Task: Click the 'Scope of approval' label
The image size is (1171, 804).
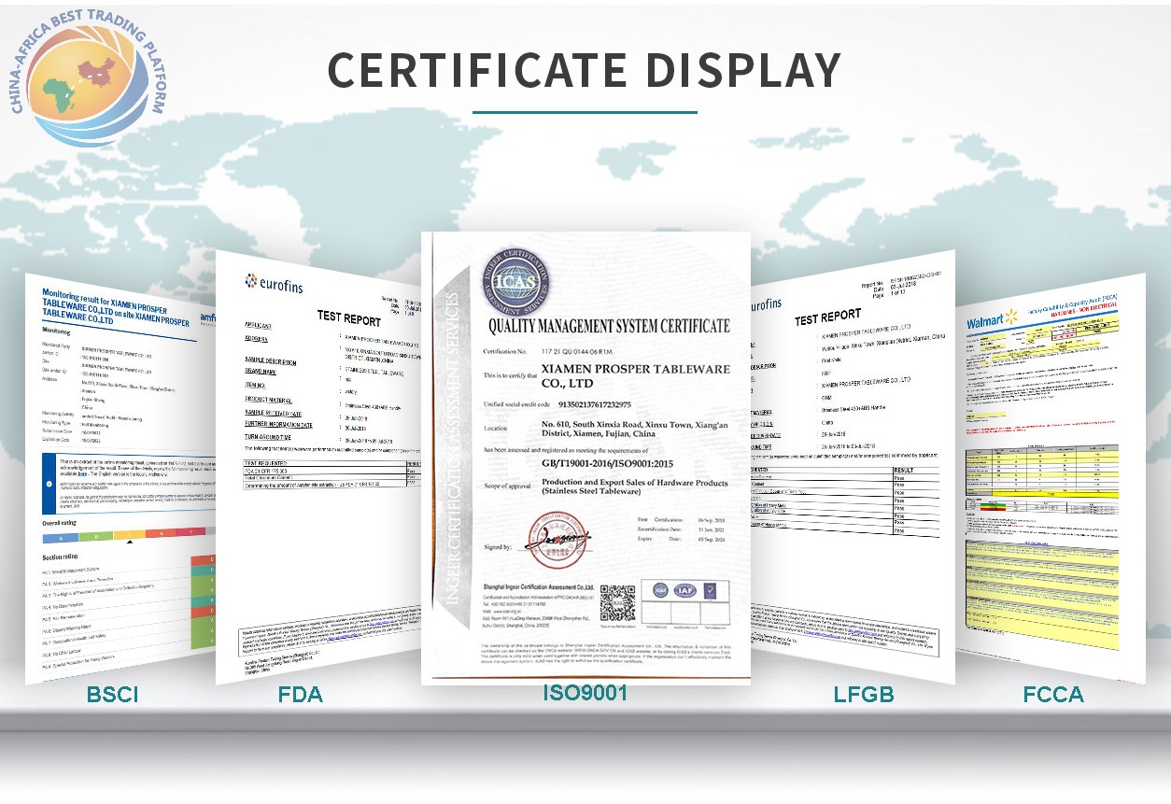Action: tap(505, 485)
